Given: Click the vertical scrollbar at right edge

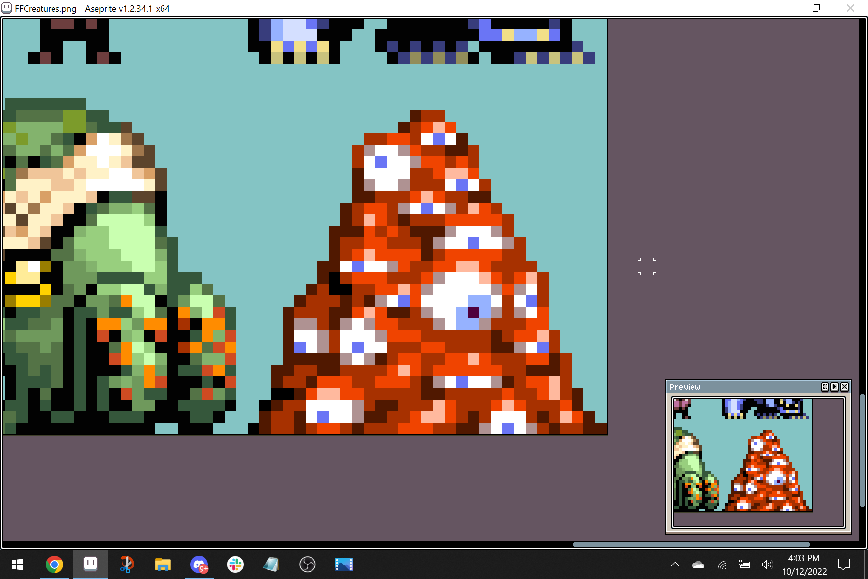Looking at the screenshot, I should tap(863, 450).
